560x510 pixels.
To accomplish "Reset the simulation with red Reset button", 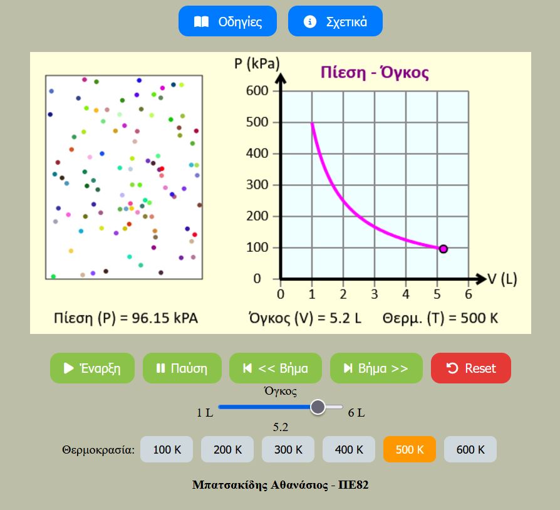I will pos(471,368).
